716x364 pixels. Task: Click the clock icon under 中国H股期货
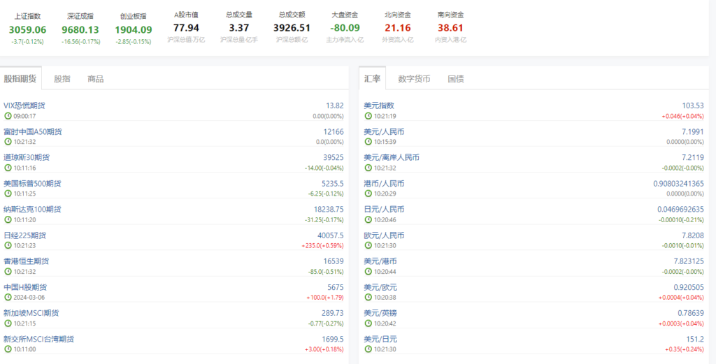8,298
